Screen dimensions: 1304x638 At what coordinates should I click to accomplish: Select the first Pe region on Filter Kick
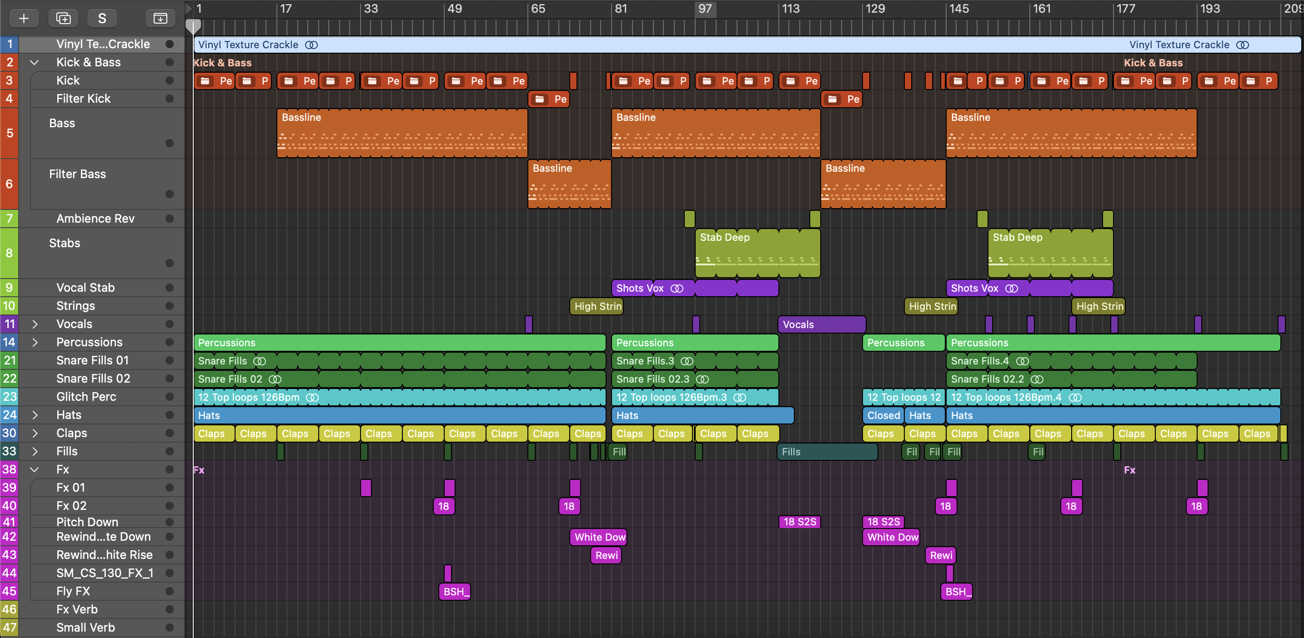point(549,99)
